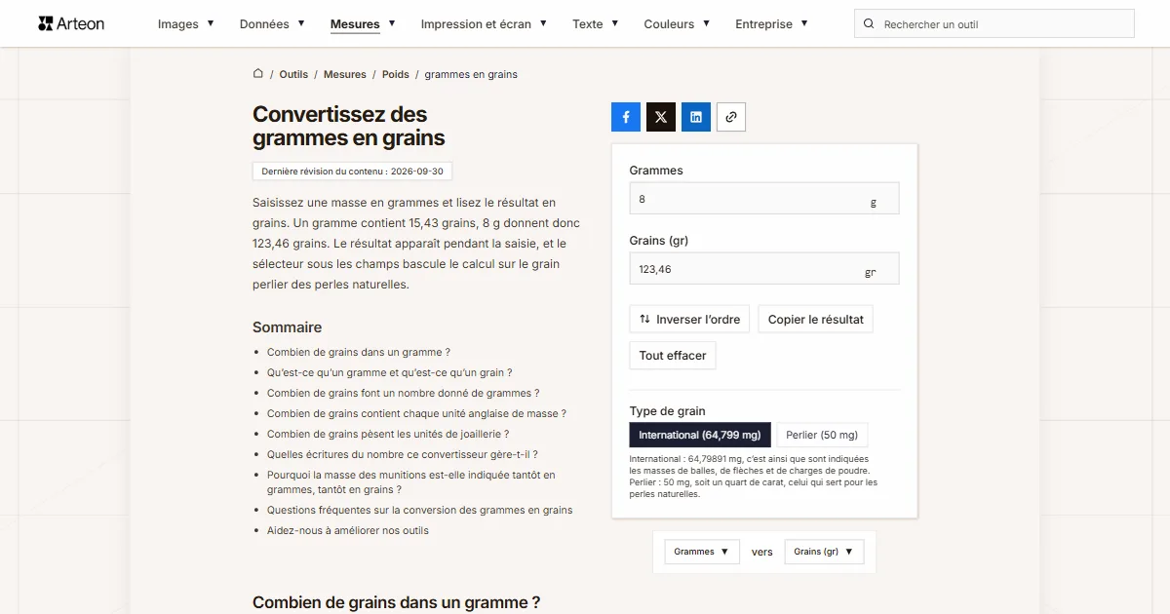
Task: Click the Type de grain label
Action: click(668, 411)
